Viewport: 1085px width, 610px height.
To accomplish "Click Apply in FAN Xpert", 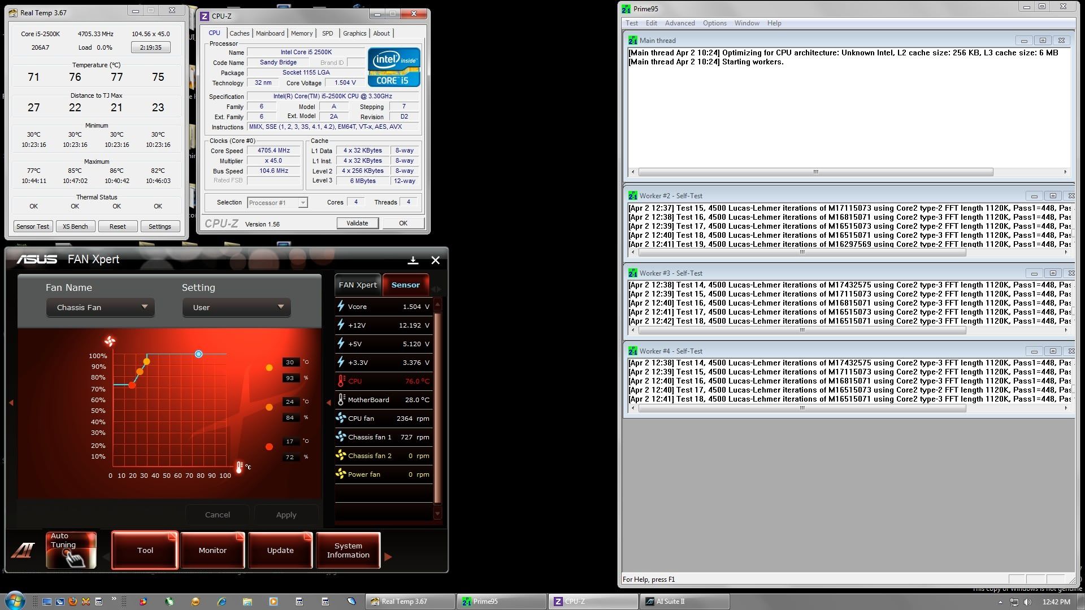I will point(286,515).
